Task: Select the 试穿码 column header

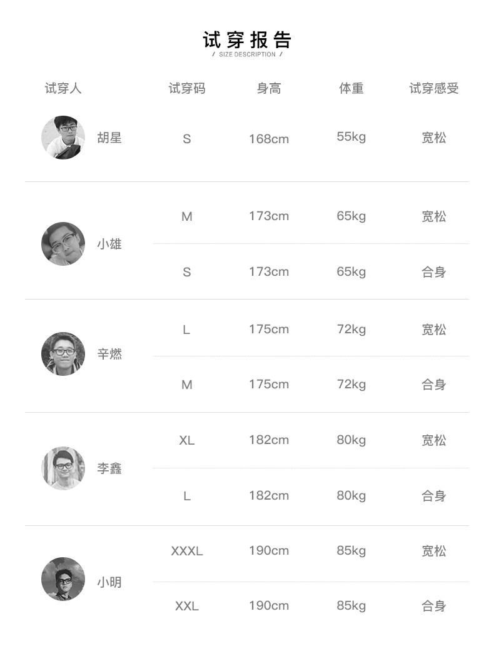Action: tap(187, 88)
